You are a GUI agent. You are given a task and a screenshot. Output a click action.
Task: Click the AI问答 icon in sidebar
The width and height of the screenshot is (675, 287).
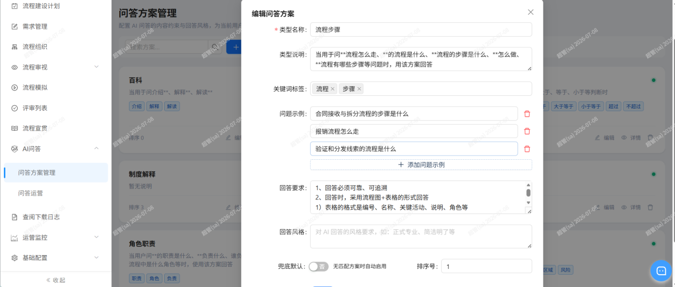tap(14, 149)
